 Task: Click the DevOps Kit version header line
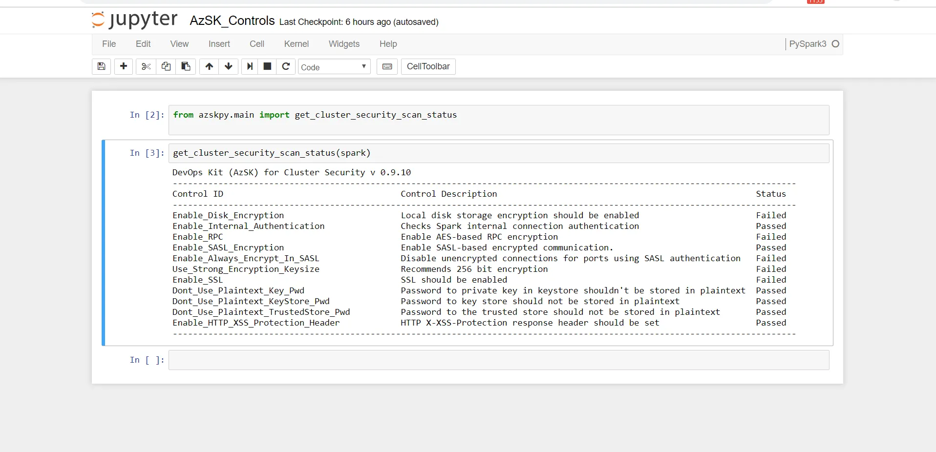[292, 172]
